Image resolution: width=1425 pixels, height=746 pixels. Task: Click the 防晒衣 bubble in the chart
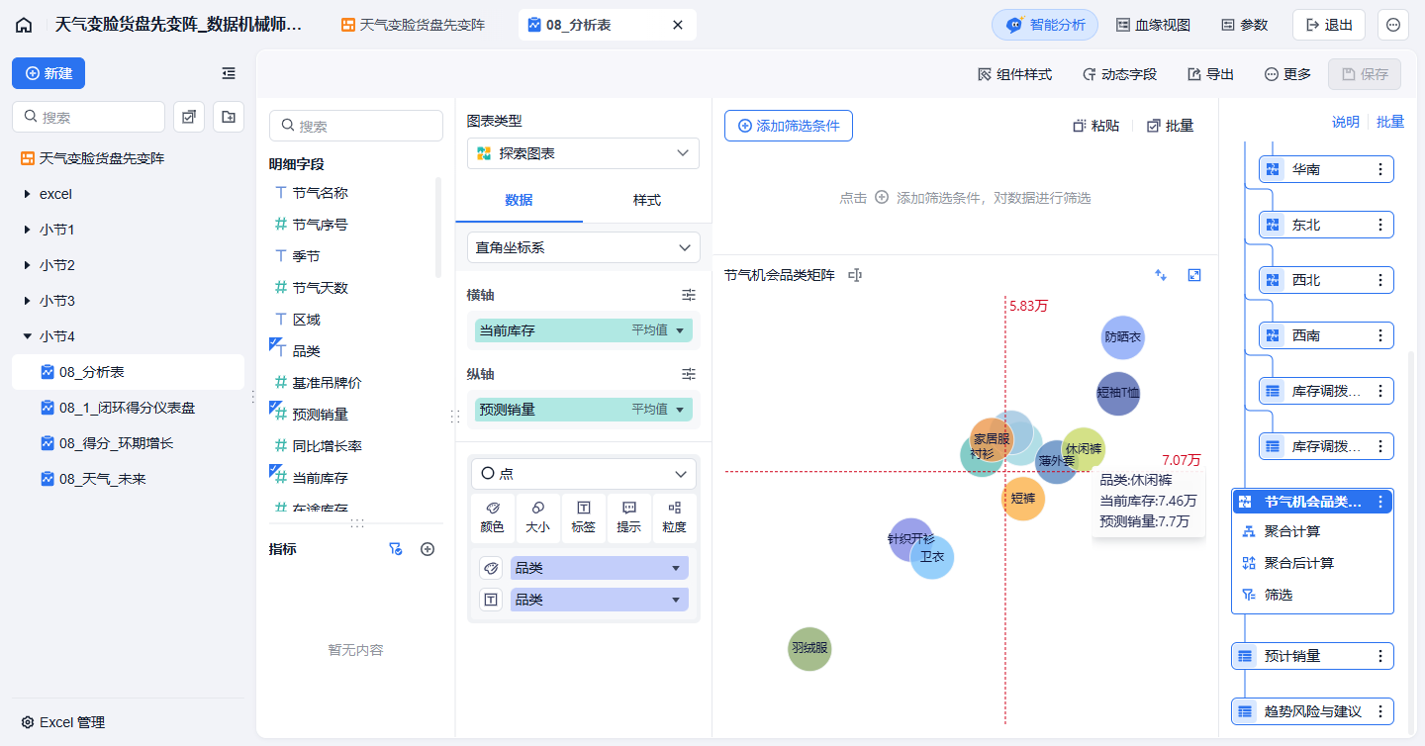1122,337
